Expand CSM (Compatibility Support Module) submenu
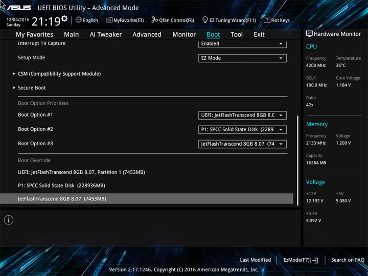 pyautogui.click(x=59, y=74)
